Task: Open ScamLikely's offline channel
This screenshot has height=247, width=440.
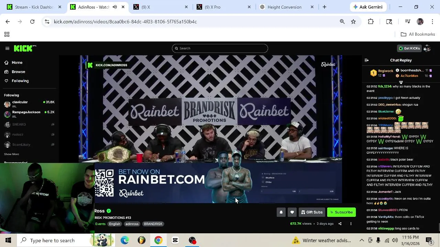Action: coord(29,144)
